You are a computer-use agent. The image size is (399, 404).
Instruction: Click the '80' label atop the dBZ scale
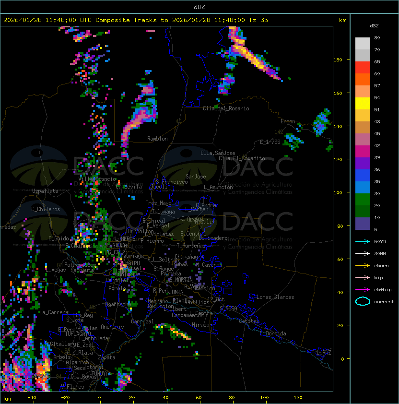click(x=377, y=37)
